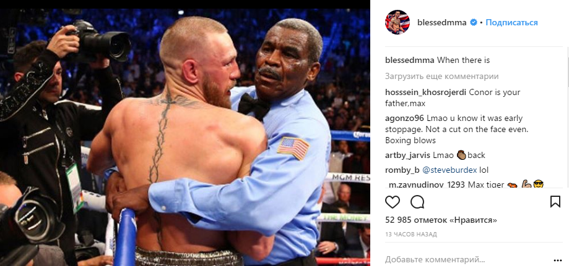Image resolution: width=569 pixels, height=266 pixels.
Task: View the 52 985 likes count
Action: (x=441, y=220)
